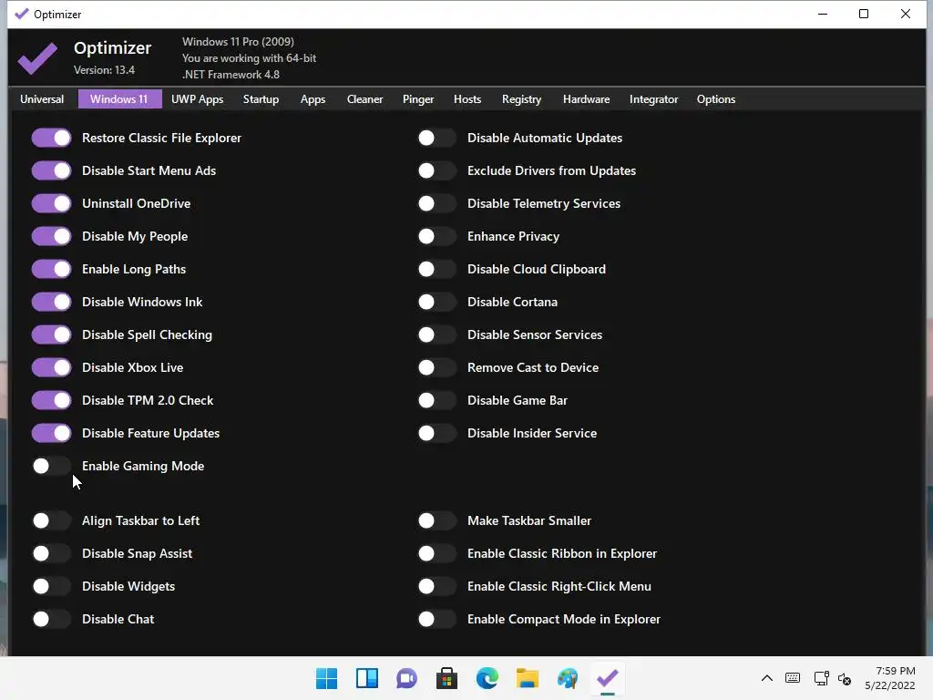Launch Microsoft Store from taskbar
Image resolution: width=933 pixels, height=700 pixels.
pos(446,678)
